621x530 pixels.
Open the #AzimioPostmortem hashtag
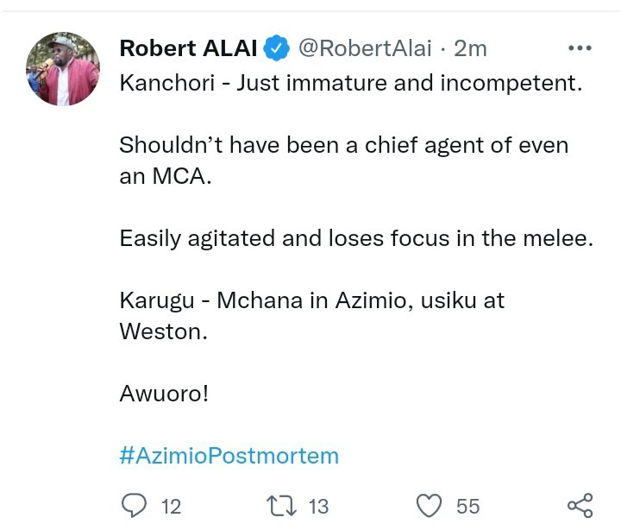229,456
